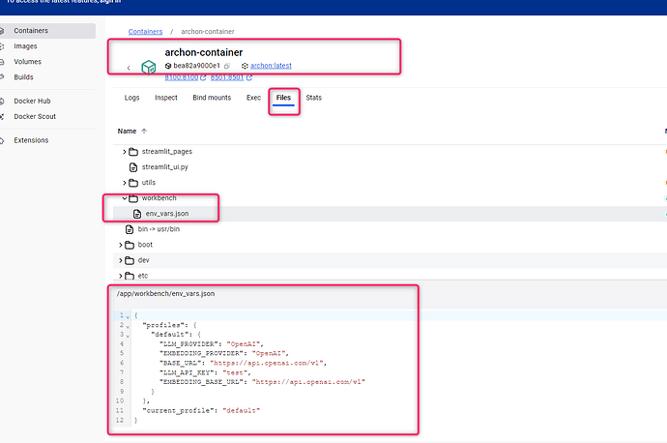Select the streamlit_ui.py file
This screenshot has height=443, width=667.
point(165,166)
